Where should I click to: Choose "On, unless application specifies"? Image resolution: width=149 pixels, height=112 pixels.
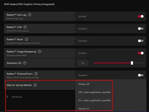click(x=95, y=100)
